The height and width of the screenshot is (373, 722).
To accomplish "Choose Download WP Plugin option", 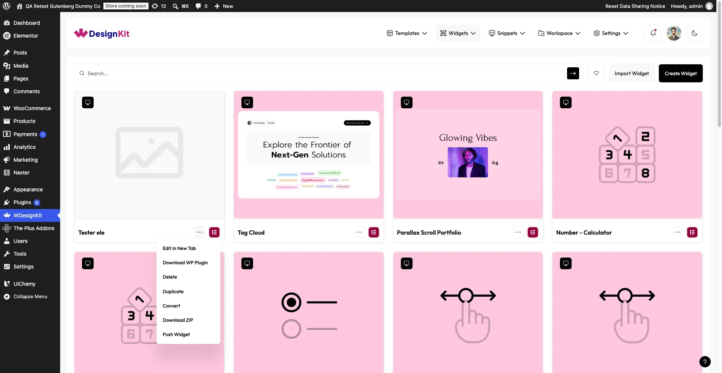I will tap(185, 263).
